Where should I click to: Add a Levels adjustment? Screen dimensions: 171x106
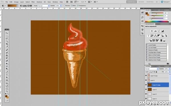[x=155, y=31]
